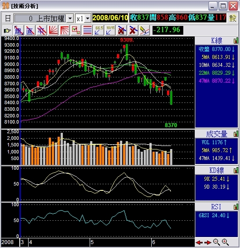This screenshot has height=248, width=240.
Task: Click the volume 47MA 1439.41 value
Action: pos(217,158)
